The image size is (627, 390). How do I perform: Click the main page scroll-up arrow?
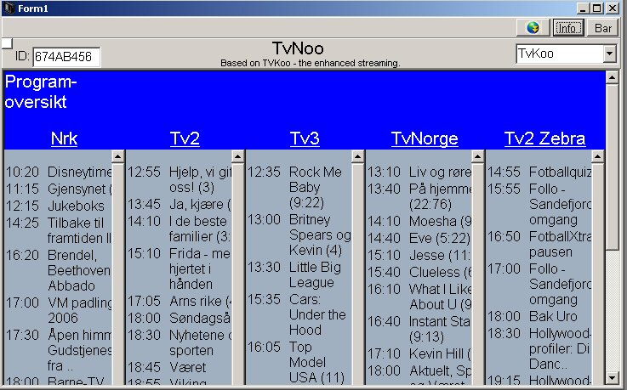click(x=613, y=77)
